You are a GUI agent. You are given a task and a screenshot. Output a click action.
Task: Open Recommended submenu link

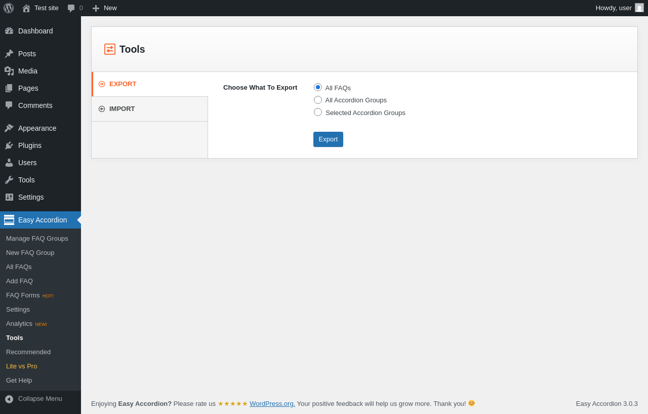pos(28,352)
